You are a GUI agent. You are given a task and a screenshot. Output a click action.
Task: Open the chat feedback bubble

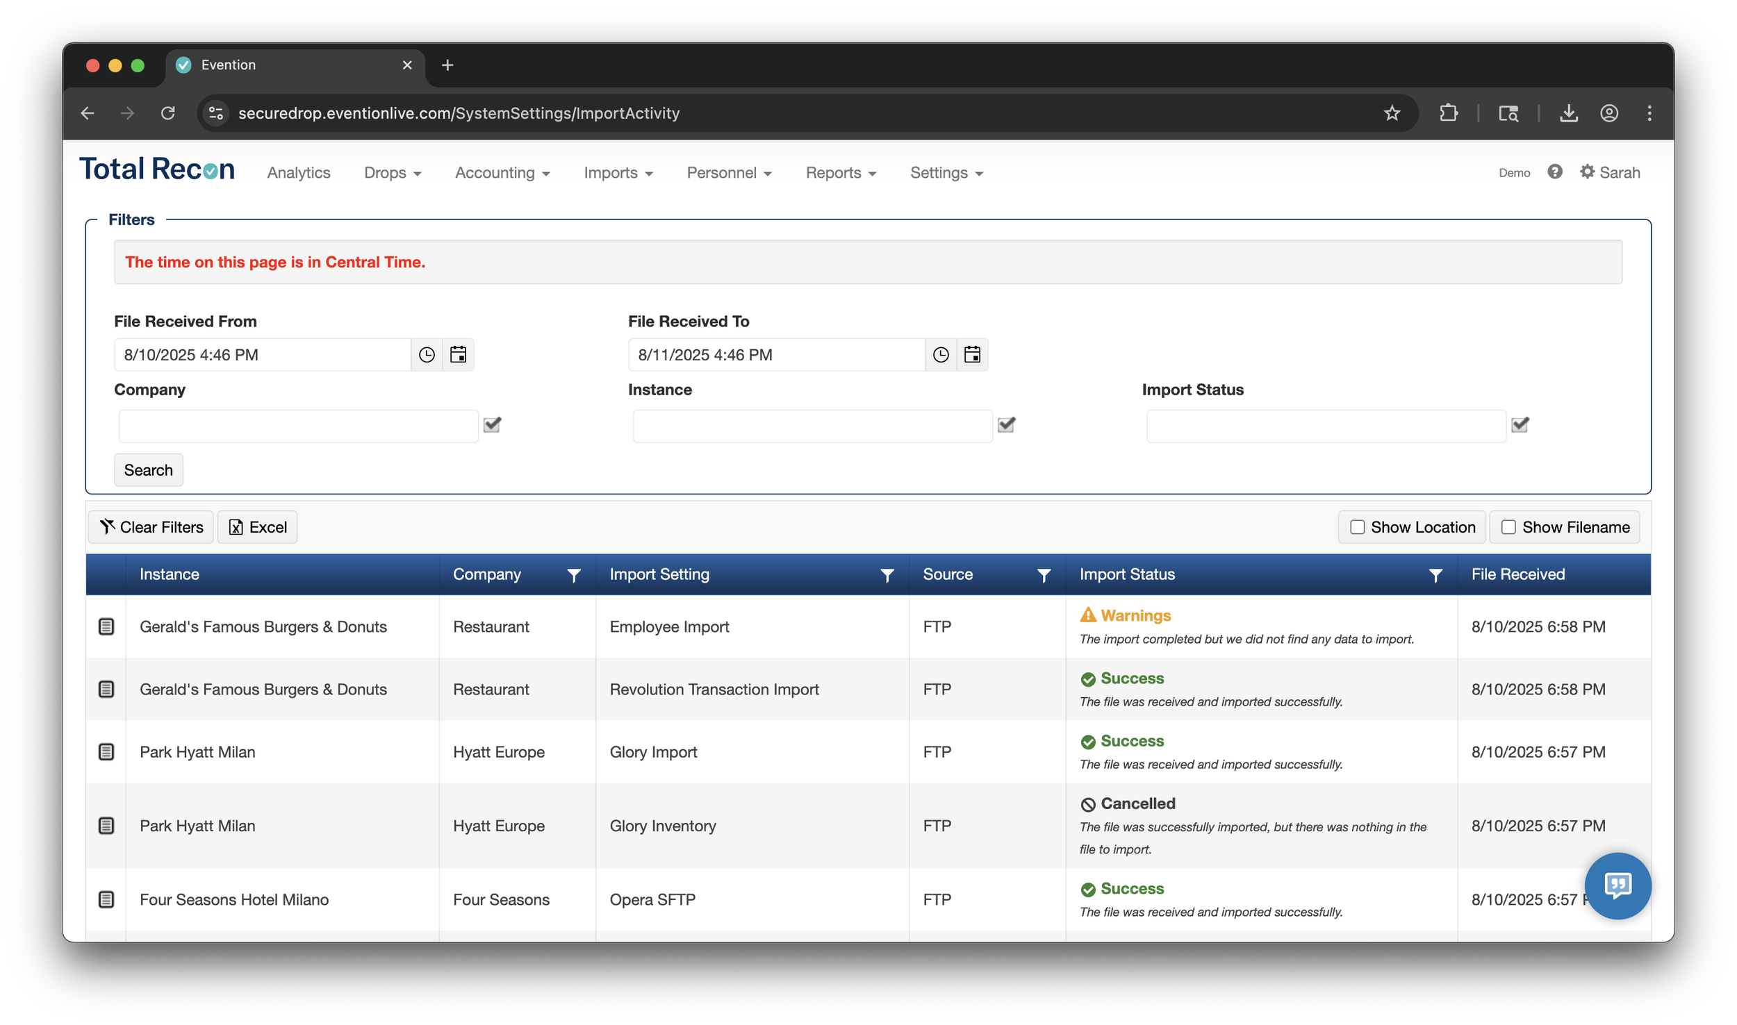1617,885
